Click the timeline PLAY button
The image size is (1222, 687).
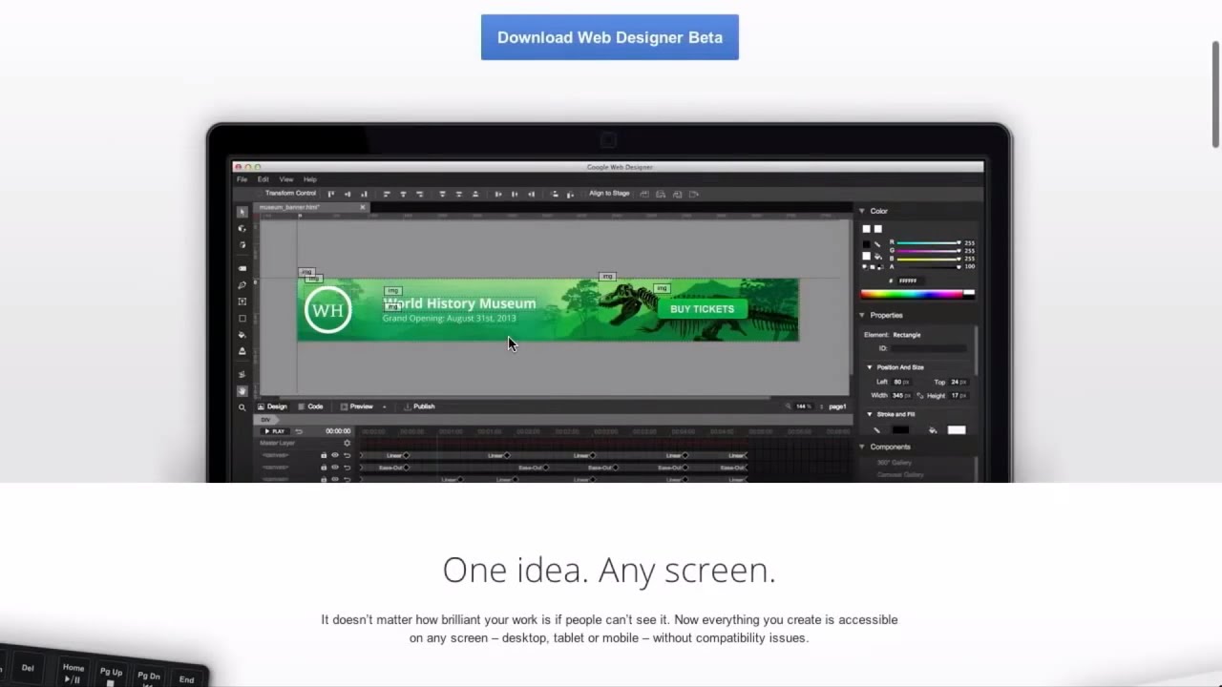pyautogui.click(x=276, y=431)
